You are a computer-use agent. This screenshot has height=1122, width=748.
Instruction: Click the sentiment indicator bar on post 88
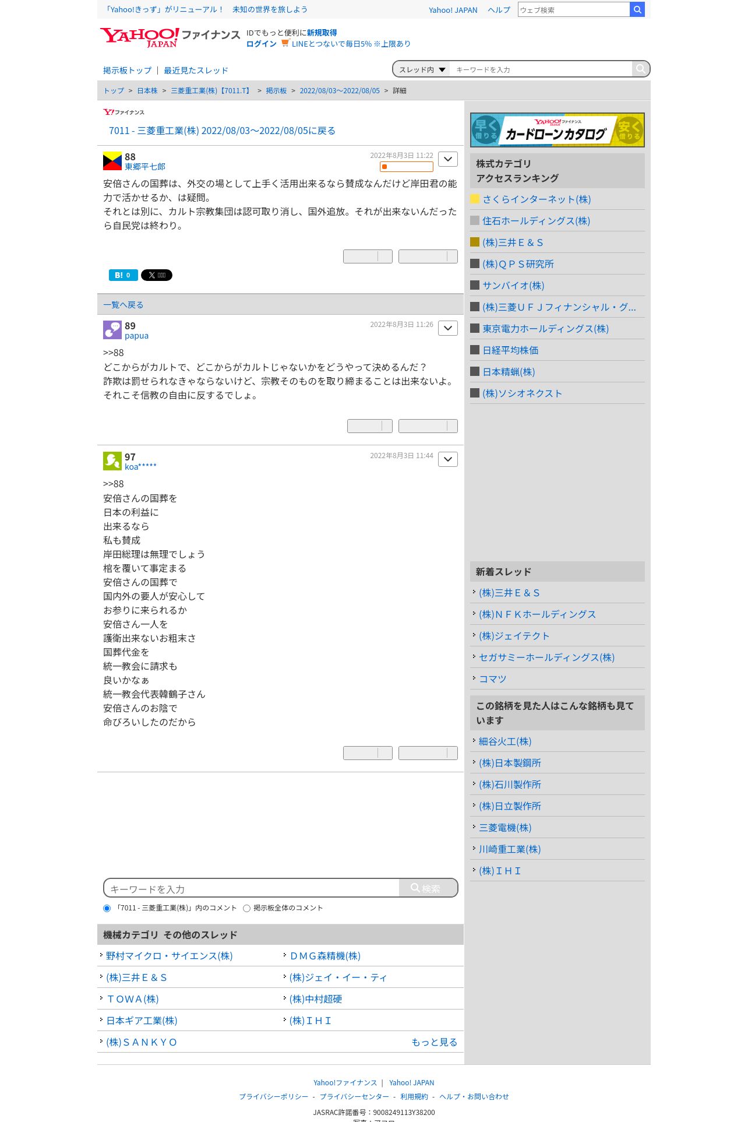coord(407,167)
